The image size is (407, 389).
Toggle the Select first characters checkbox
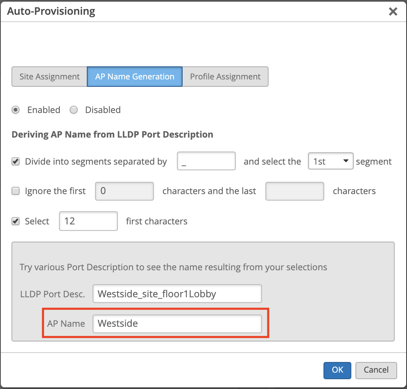(x=16, y=221)
